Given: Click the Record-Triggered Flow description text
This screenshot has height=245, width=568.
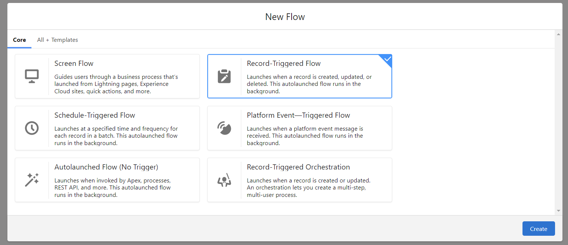Looking at the screenshot, I should click(309, 84).
